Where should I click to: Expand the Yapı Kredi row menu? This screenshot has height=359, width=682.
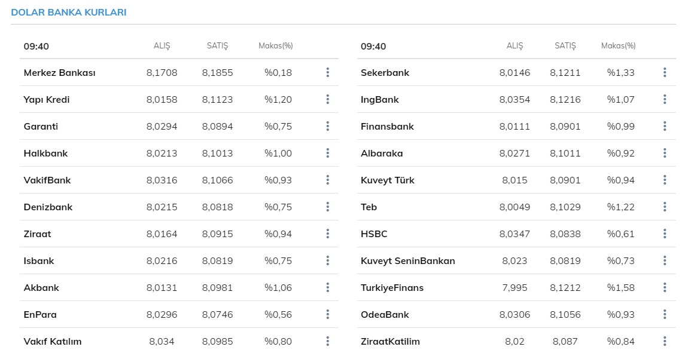pos(327,99)
